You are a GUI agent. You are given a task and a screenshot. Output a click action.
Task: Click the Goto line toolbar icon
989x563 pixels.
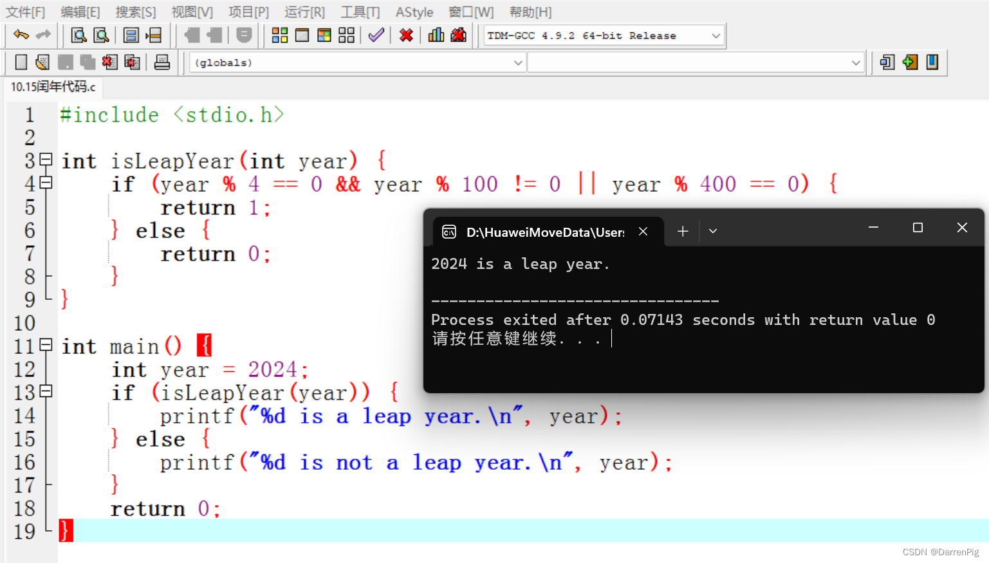pyautogui.click(x=154, y=35)
